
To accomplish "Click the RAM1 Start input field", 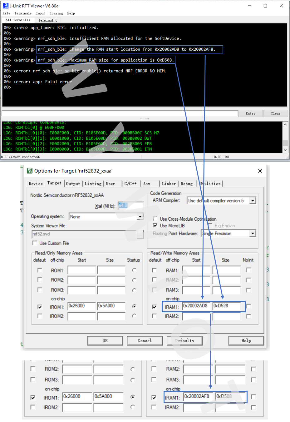I will pos(196,270).
